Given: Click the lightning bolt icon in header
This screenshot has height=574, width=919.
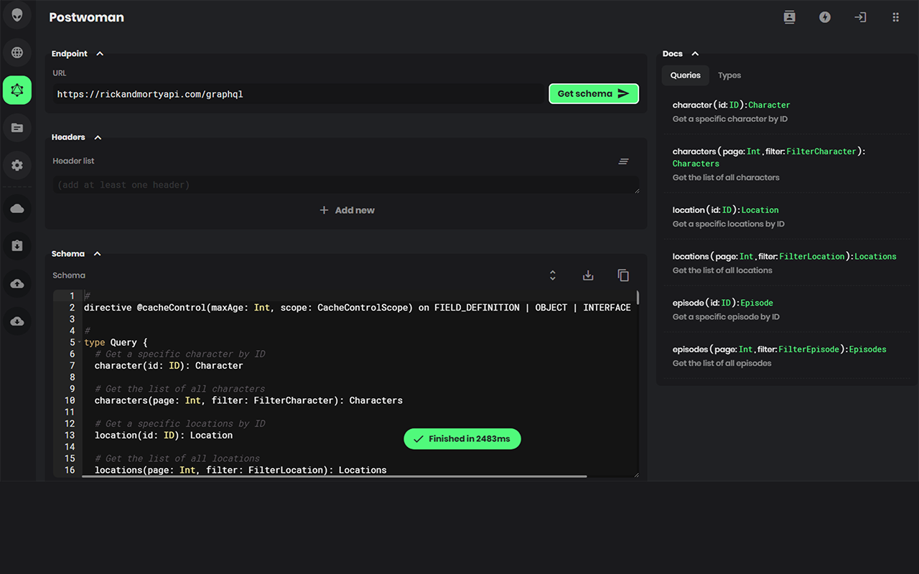Looking at the screenshot, I should click(x=825, y=17).
